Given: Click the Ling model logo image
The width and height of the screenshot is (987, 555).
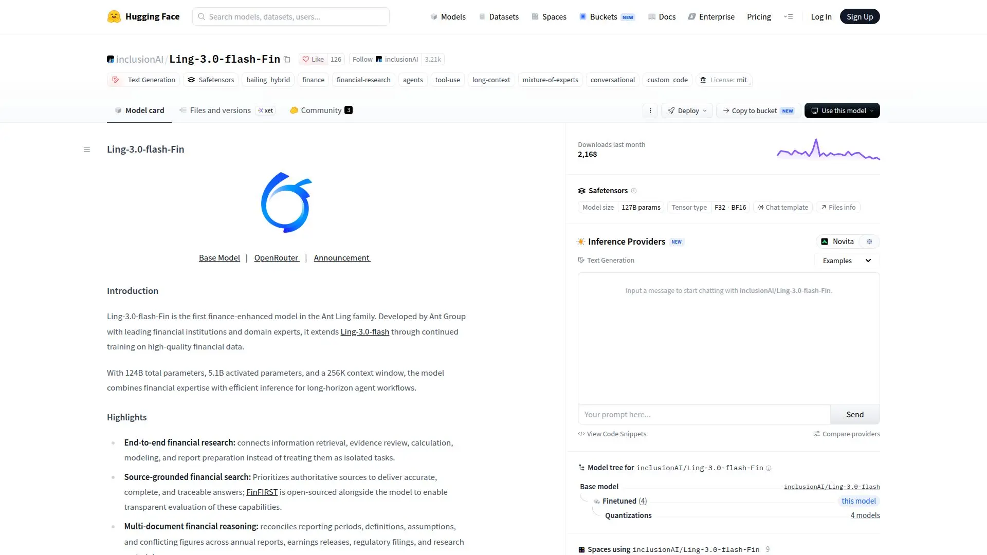Looking at the screenshot, I should [x=286, y=202].
